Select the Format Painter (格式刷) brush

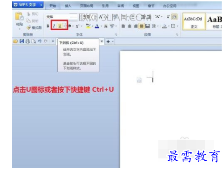pyautogui.click(x=29, y=27)
